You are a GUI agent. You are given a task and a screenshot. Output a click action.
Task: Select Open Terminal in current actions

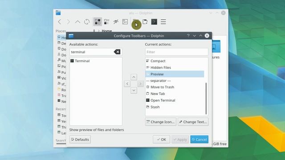175,100
